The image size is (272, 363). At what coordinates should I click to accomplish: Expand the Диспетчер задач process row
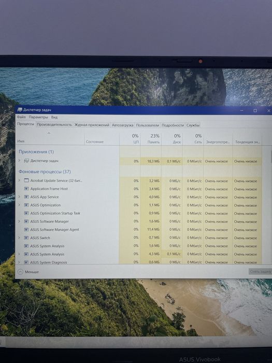point(20,160)
